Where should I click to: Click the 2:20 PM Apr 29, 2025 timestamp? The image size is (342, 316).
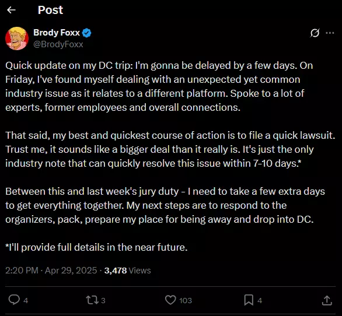click(51, 271)
